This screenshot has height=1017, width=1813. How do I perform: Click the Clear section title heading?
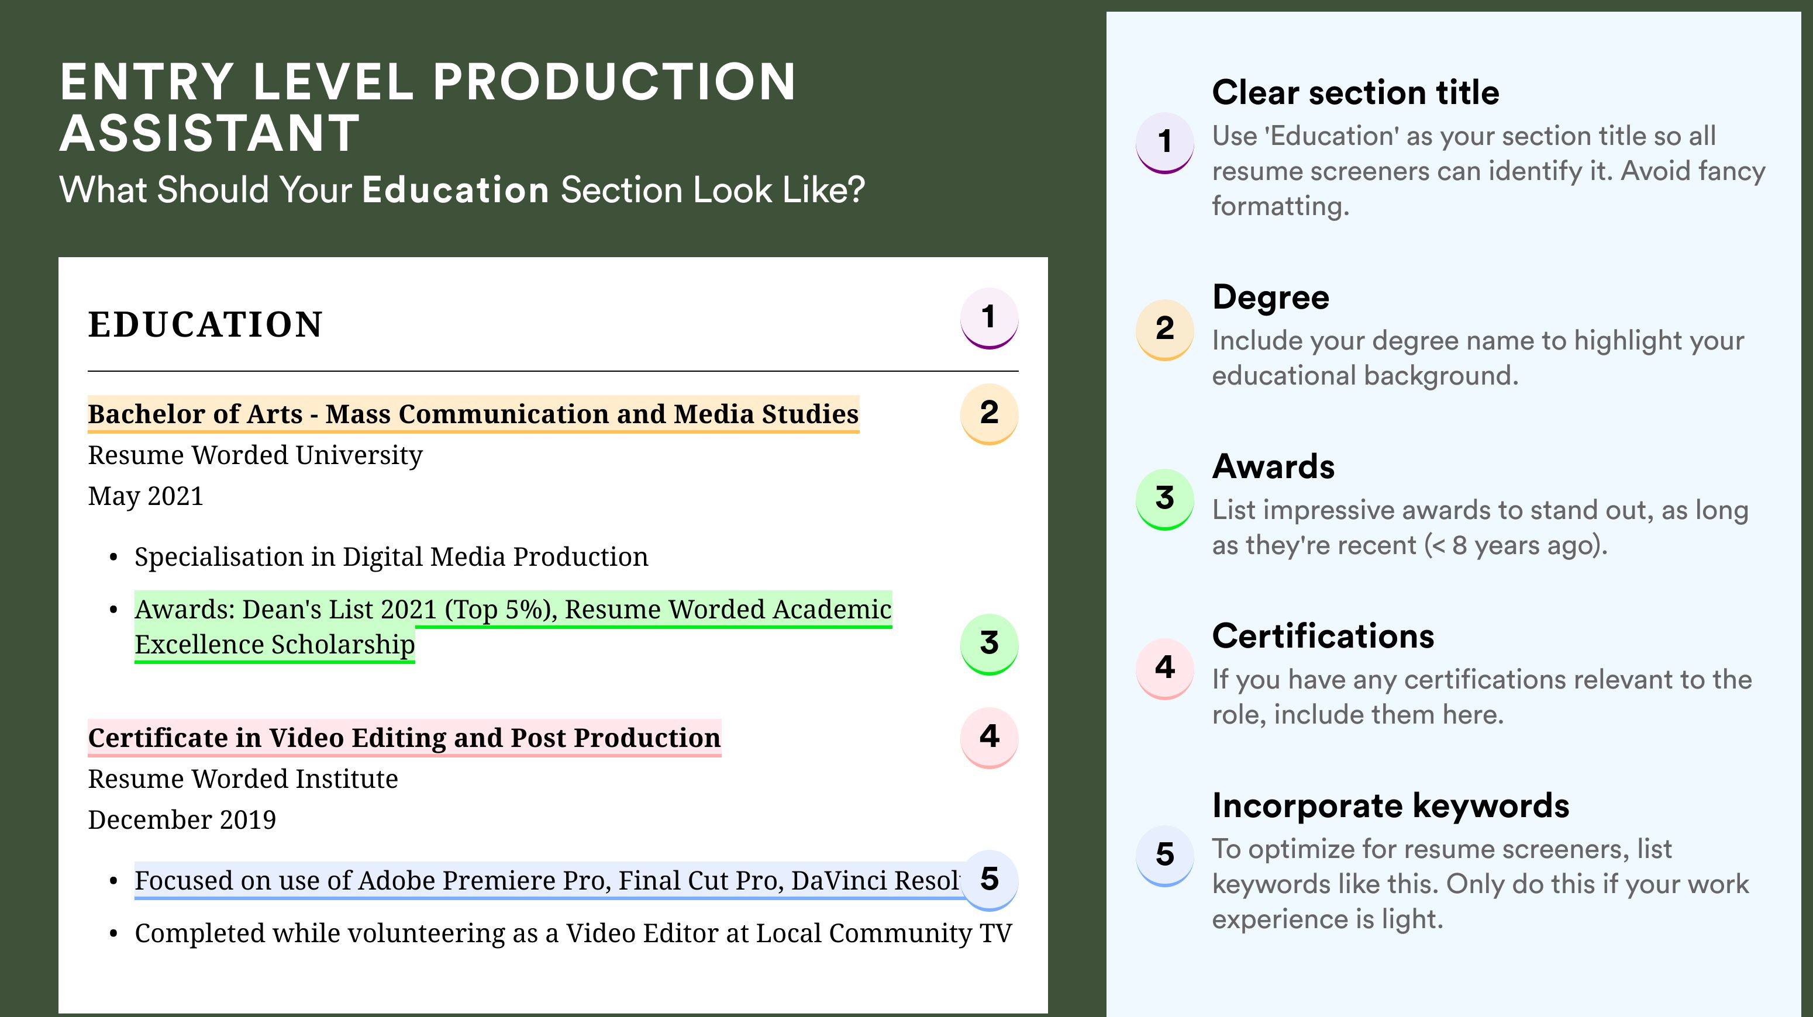pyautogui.click(x=1355, y=92)
